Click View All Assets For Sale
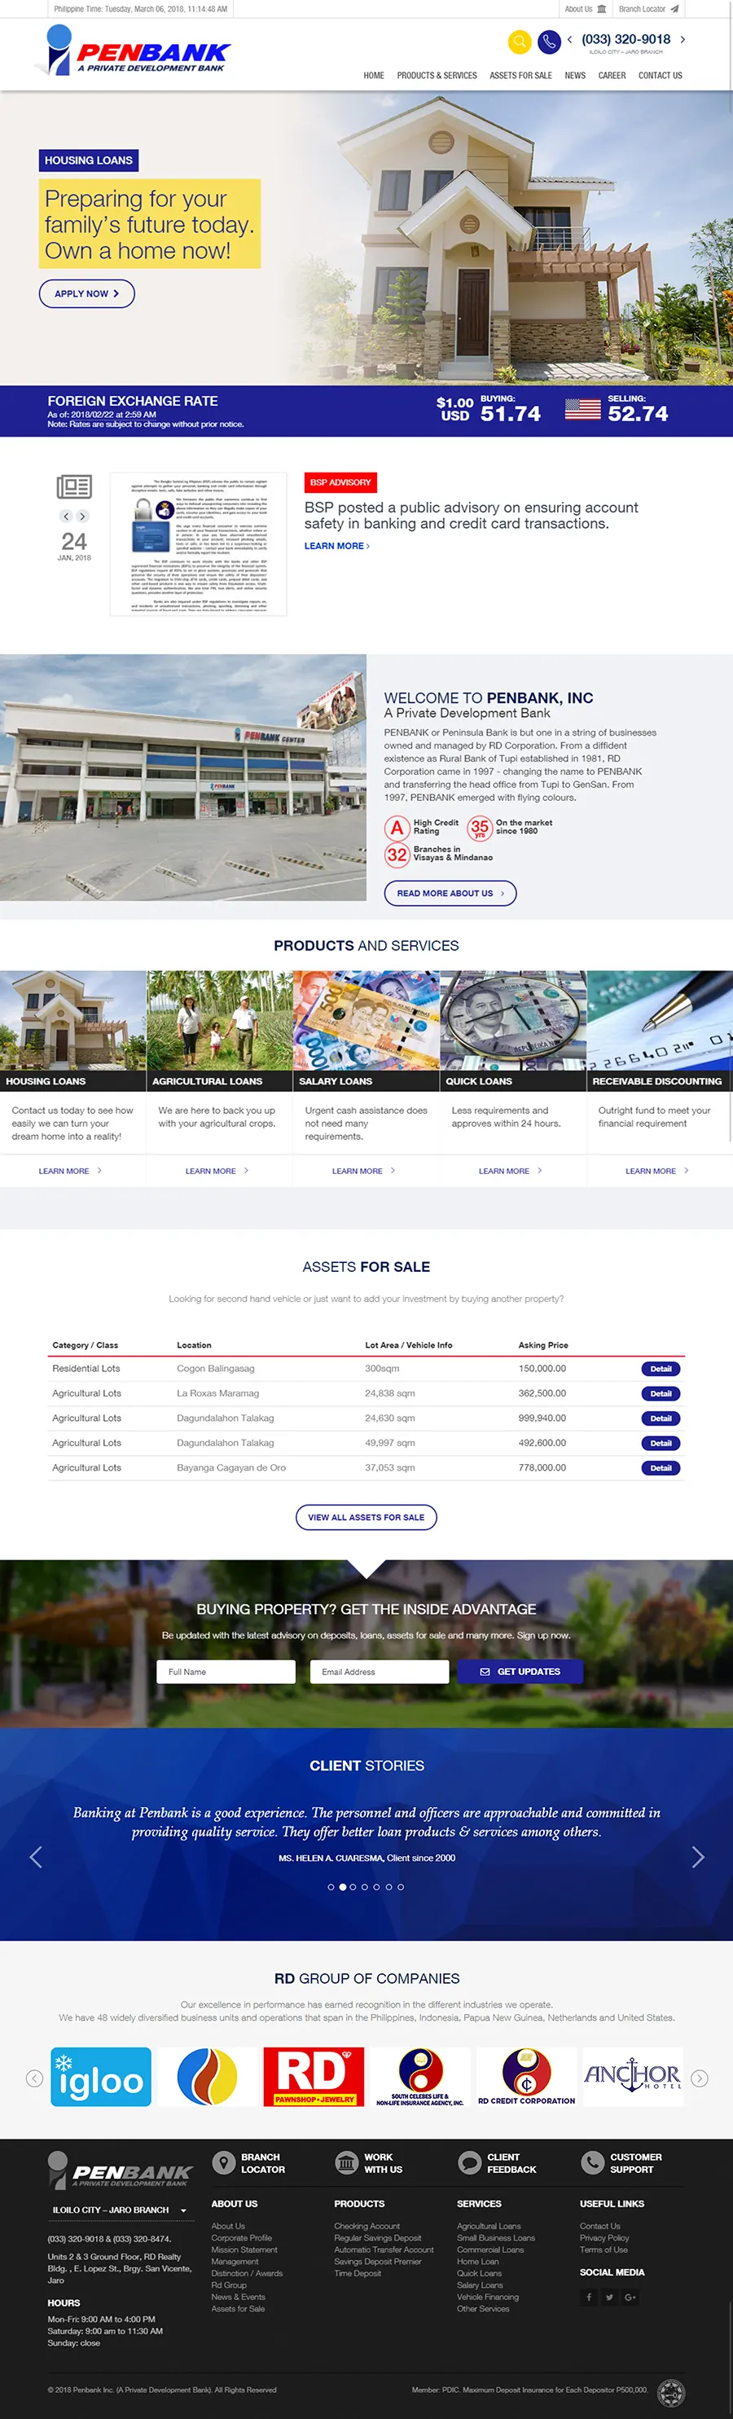The width and height of the screenshot is (733, 2419). point(366,1516)
